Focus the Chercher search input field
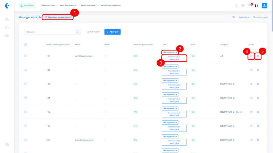The height and width of the screenshot is (153, 273). click(50, 32)
